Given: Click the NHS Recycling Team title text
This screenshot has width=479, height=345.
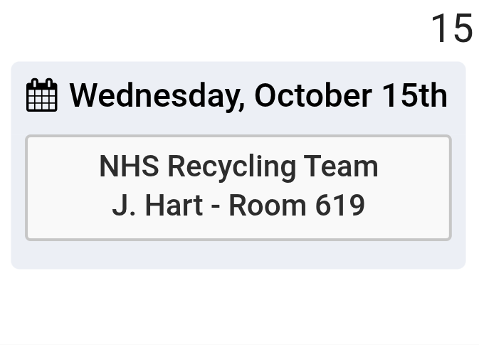Looking at the screenshot, I should click(238, 167).
